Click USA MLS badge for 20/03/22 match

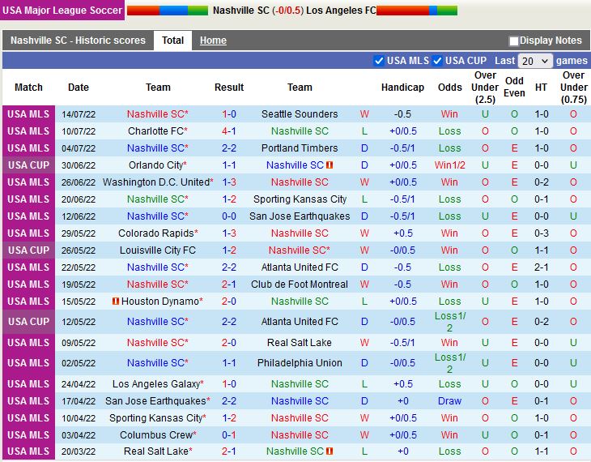click(x=28, y=451)
